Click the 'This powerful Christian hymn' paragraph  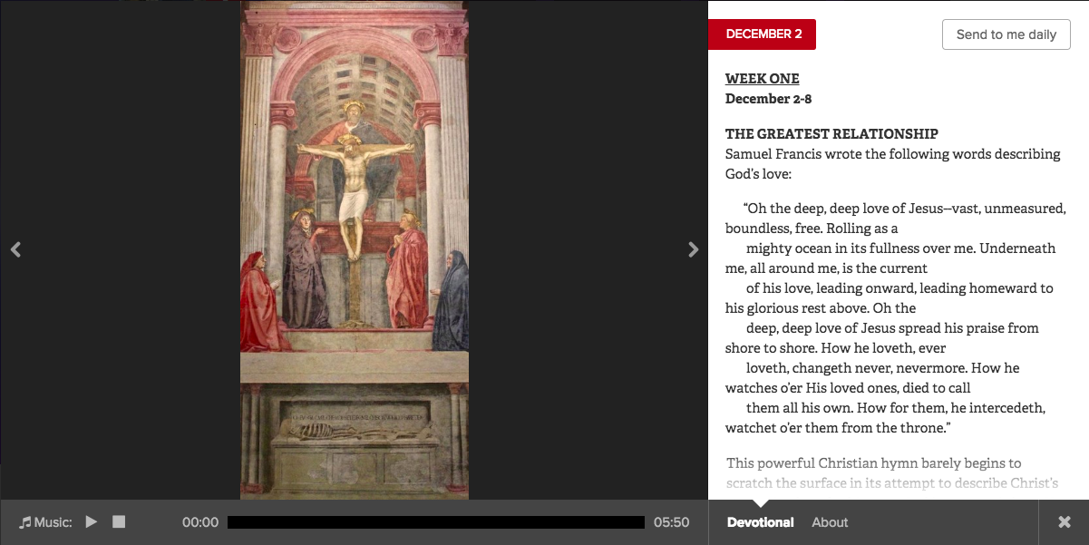[x=892, y=473]
